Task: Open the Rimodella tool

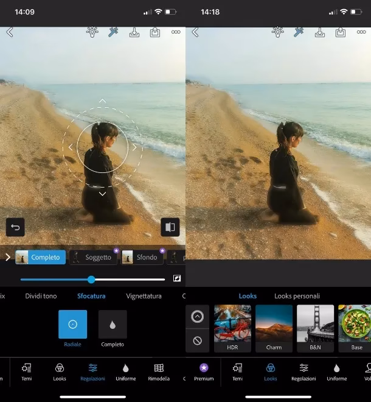Action: coord(159,372)
